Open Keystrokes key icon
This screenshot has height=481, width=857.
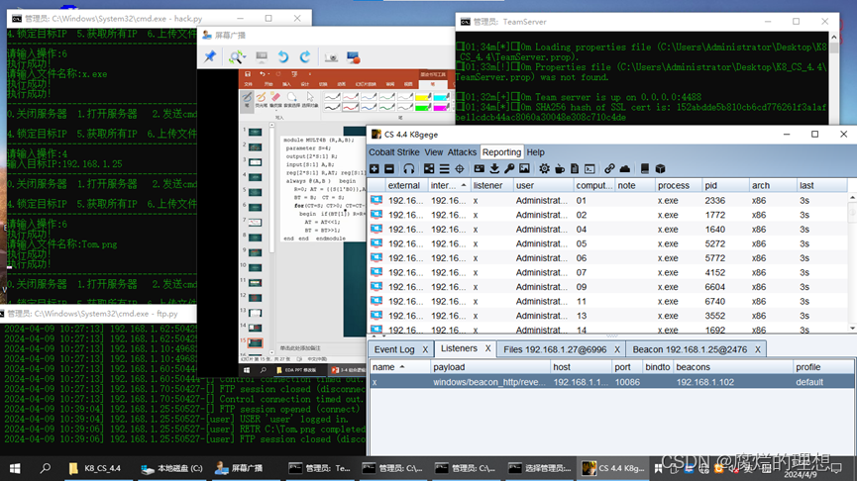click(x=509, y=168)
